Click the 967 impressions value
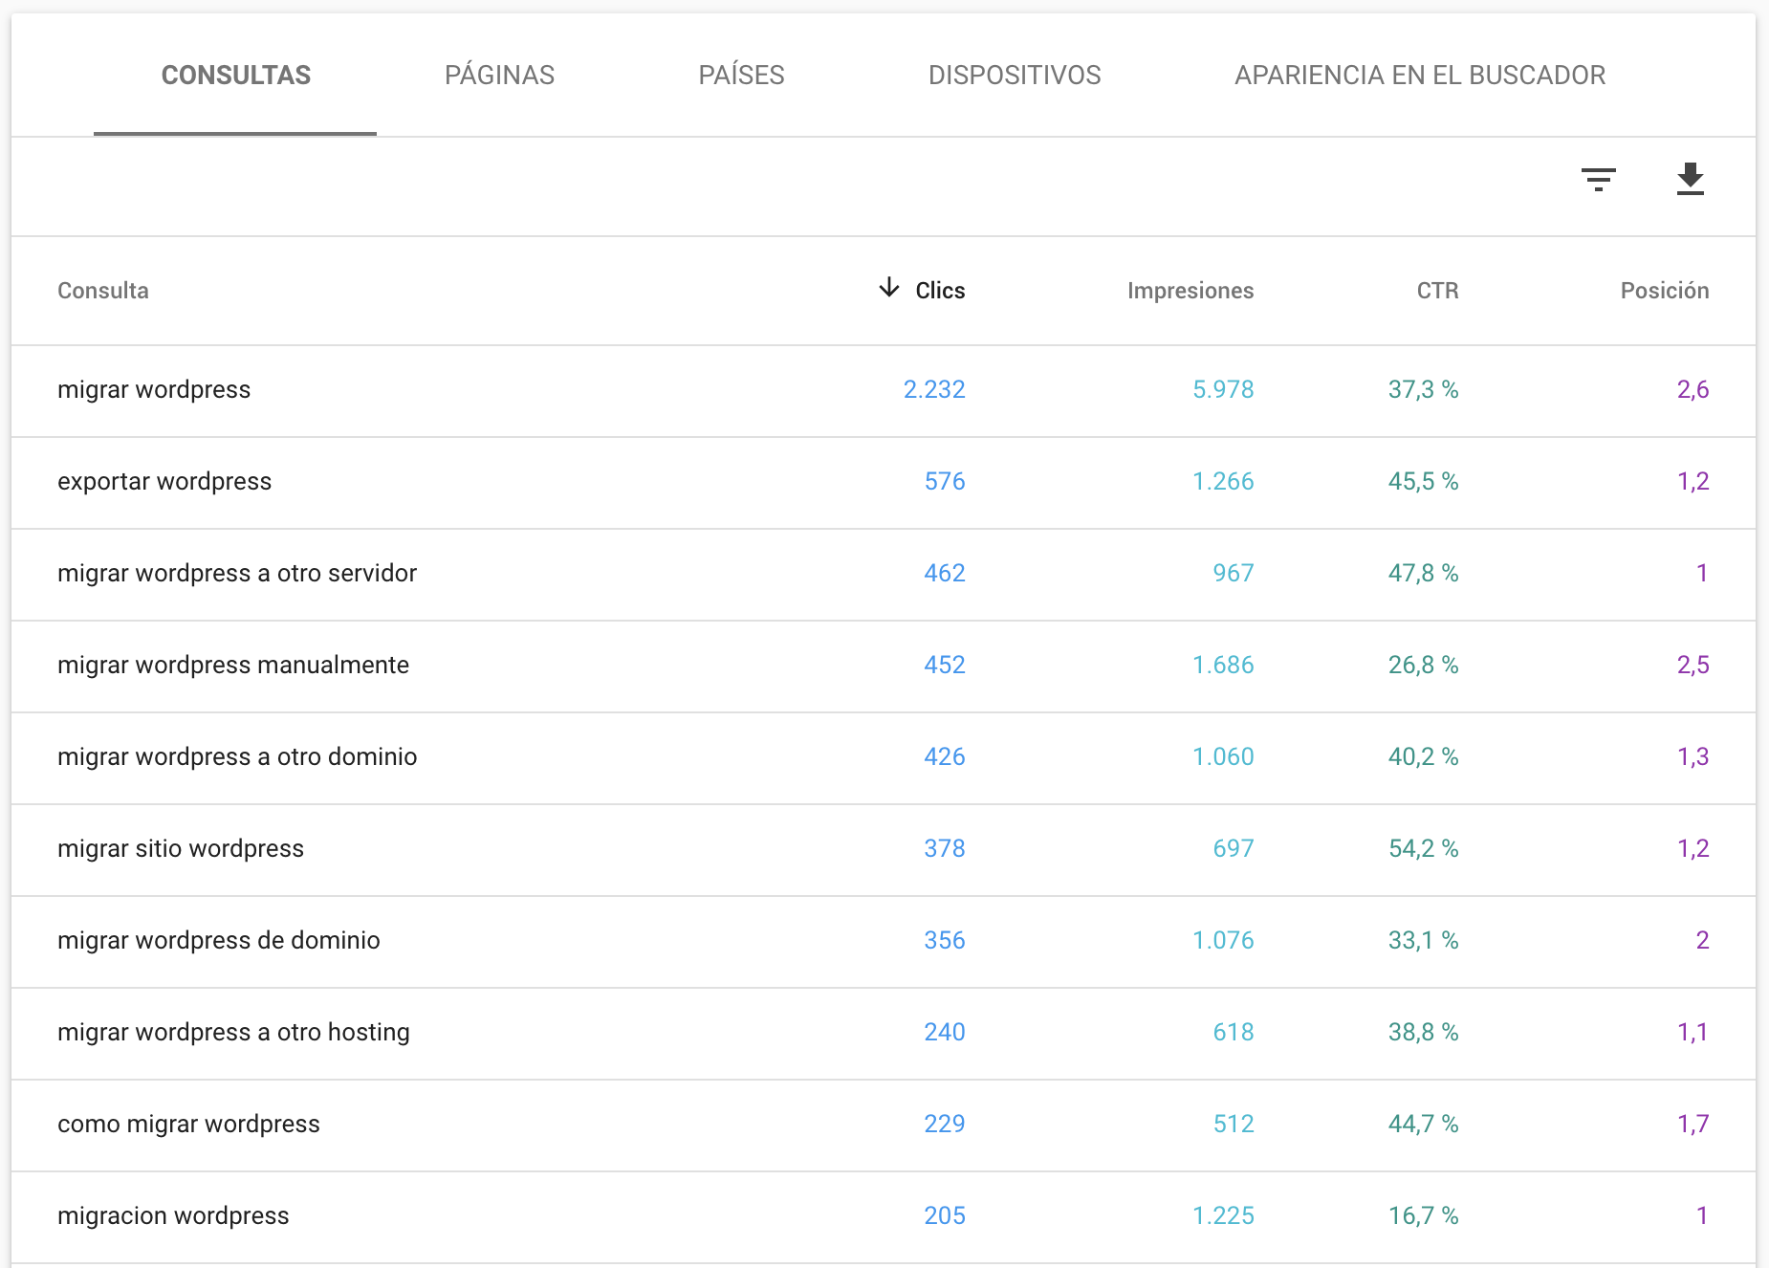The height and width of the screenshot is (1268, 1769). 1234,573
